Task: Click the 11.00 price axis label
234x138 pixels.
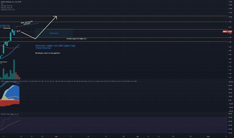Action: [230, 13]
